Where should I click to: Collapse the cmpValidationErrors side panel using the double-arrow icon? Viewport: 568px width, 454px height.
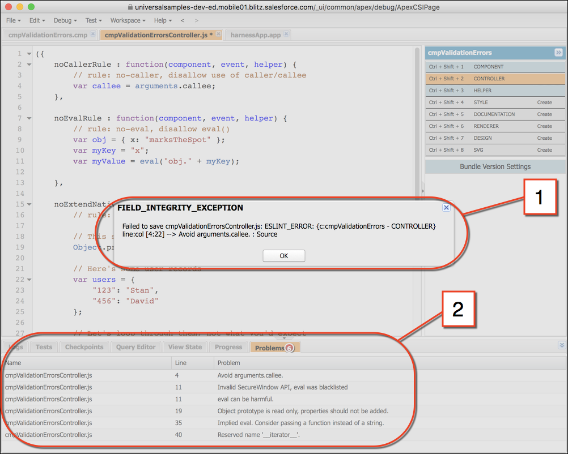(x=558, y=53)
